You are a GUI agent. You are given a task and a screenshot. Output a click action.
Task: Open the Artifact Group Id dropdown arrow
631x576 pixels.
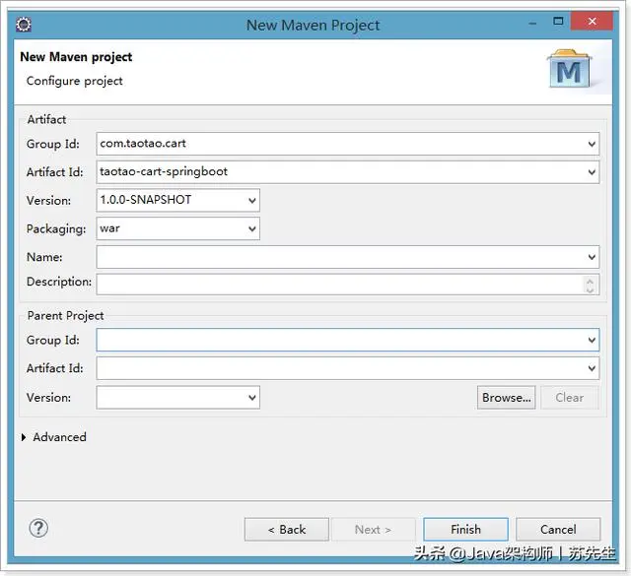pyautogui.click(x=592, y=144)
